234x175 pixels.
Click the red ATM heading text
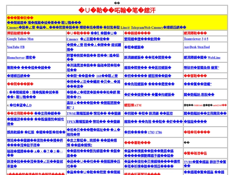coord(133,105)
